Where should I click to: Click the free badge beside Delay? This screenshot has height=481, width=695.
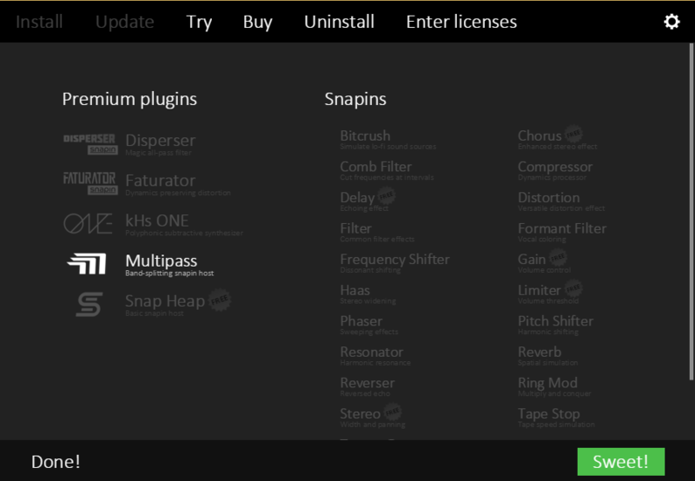pos(387,195)
